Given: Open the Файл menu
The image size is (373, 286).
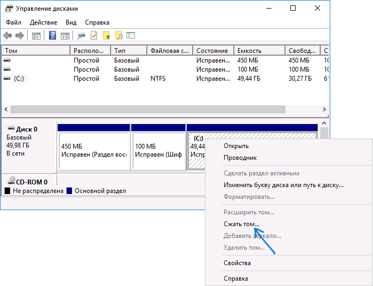Looking at the screenshot, I should tap(14, 22).
